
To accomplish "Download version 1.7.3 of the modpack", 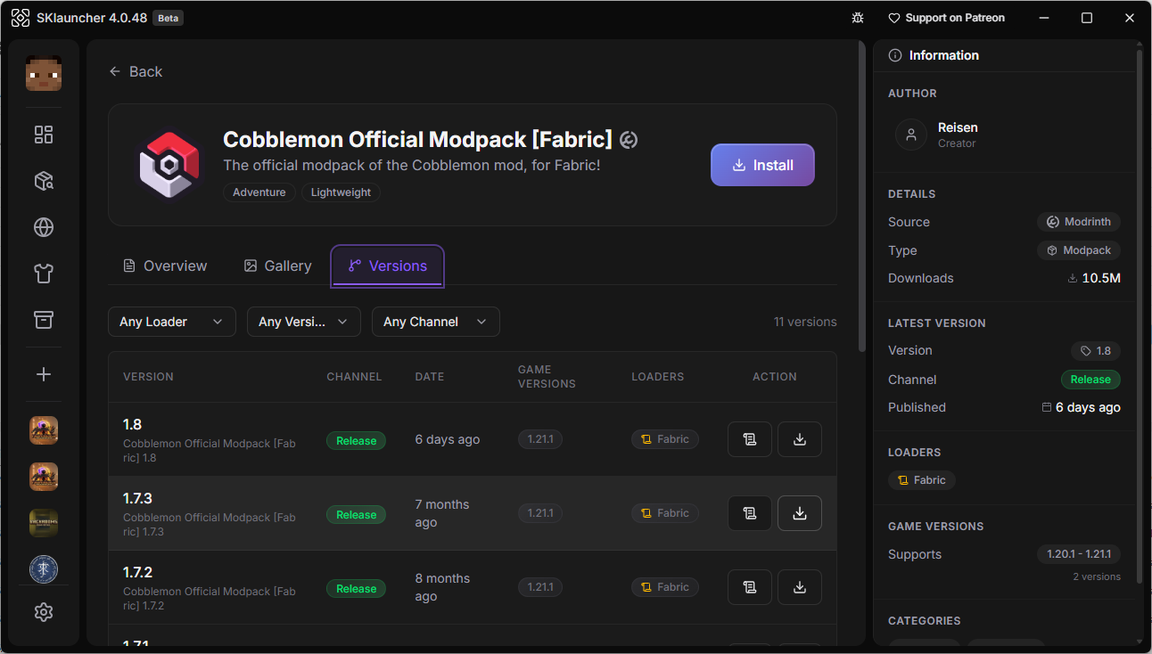I will [x=800, y=513].
